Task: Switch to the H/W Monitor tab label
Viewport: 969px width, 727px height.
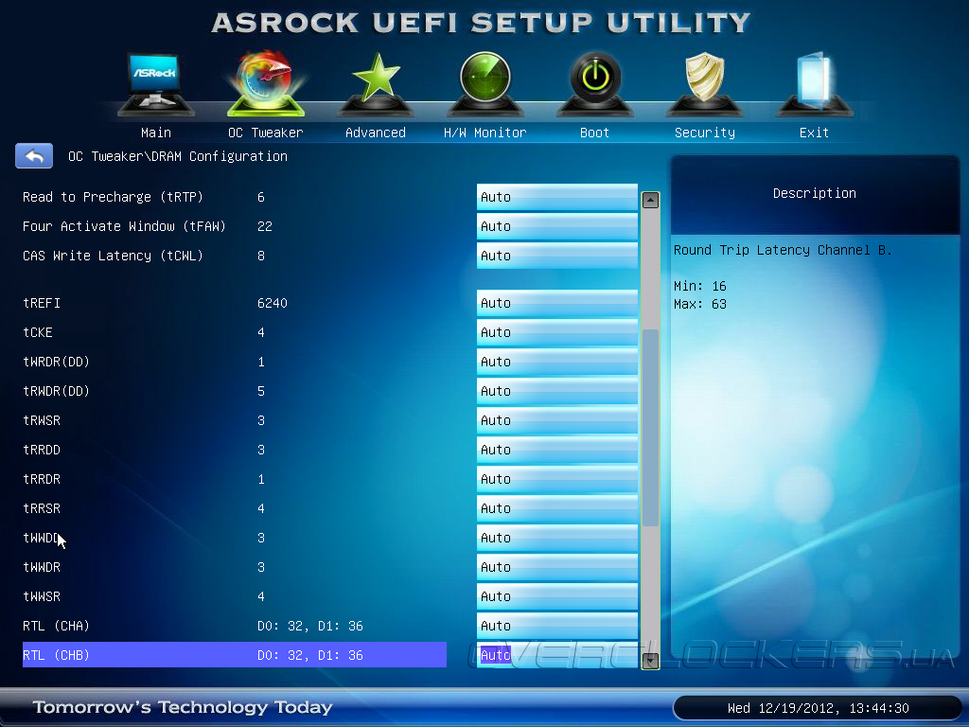Action: [x=485, y=133]
